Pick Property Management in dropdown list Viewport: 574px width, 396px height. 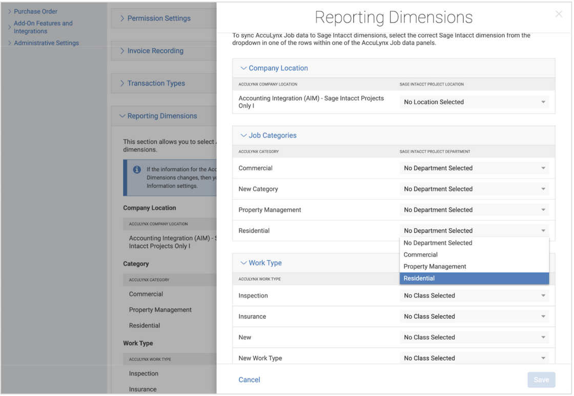474,266
